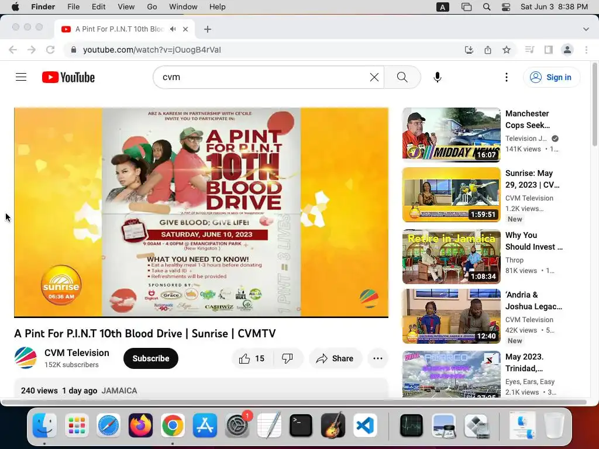This screenshot has width=599, height=449.
Task: Click the address bar URL
Action: click(x=152, y=50)
